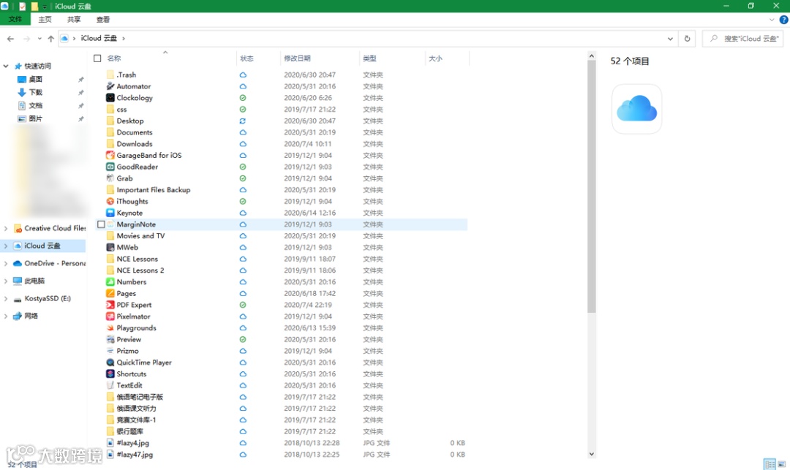The width and height of the screenshot is (790, 470).
Task: Select the GoodReader folder icon
Action: point(110,167)
